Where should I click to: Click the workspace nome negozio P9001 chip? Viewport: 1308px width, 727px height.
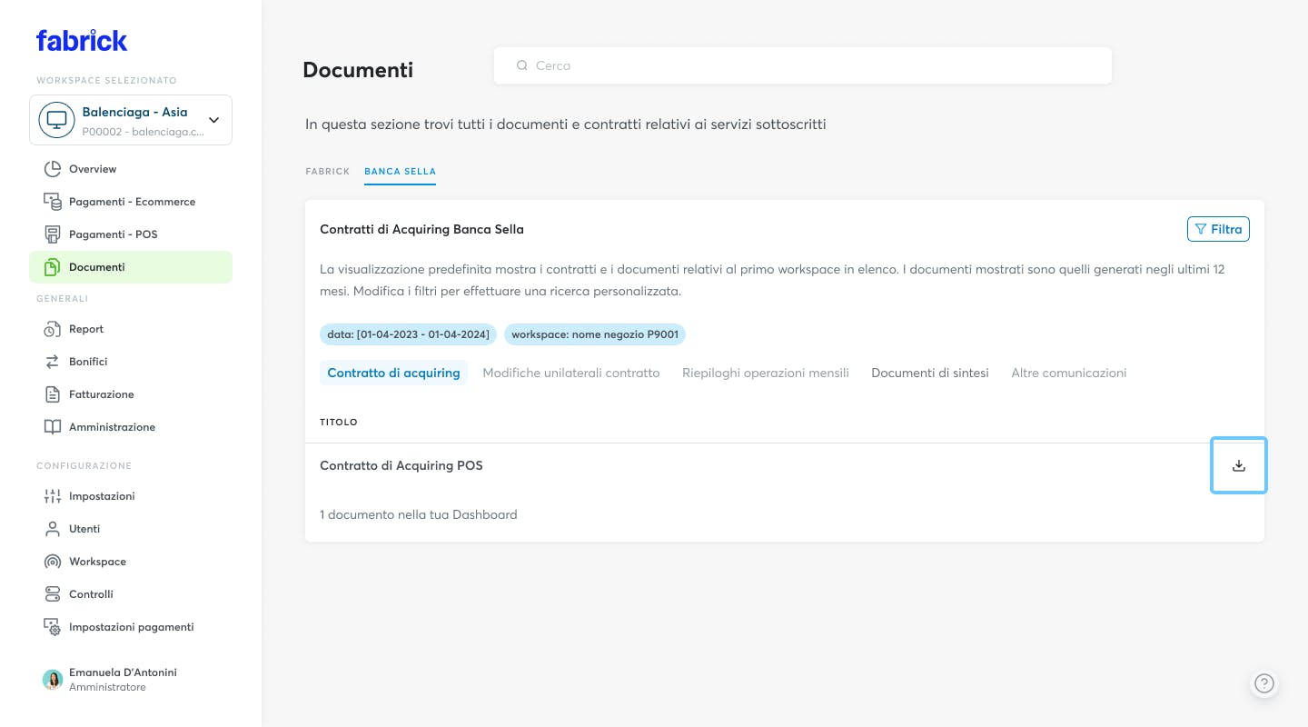tap(595, 334)
